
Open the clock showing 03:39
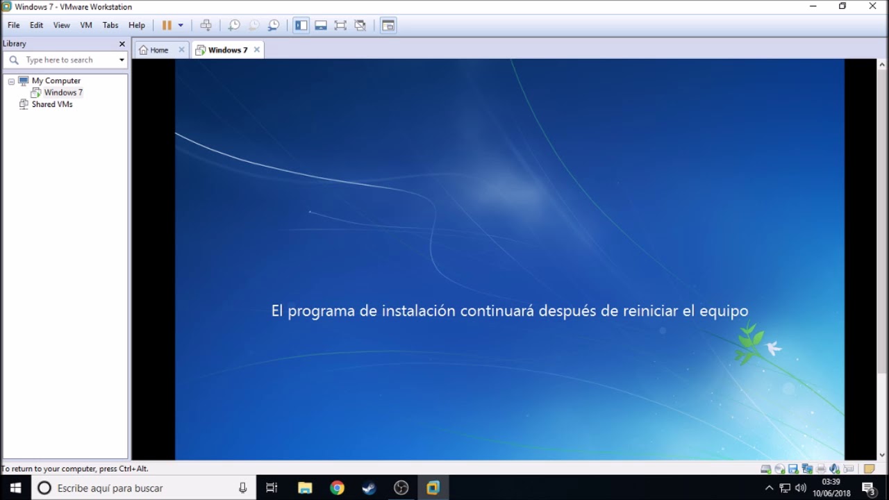click(x=831, y=488)
